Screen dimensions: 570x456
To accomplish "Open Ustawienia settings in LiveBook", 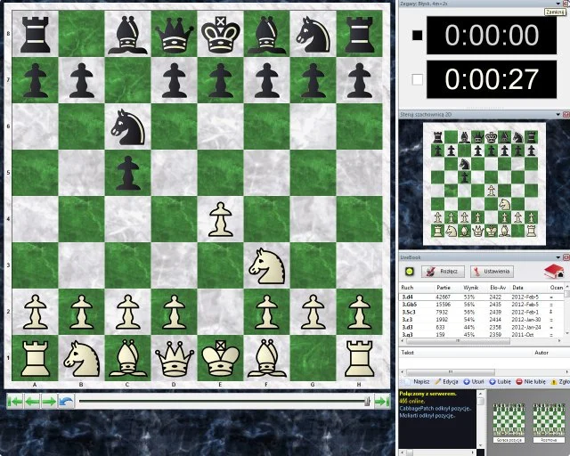I will [x=492, y=272].
